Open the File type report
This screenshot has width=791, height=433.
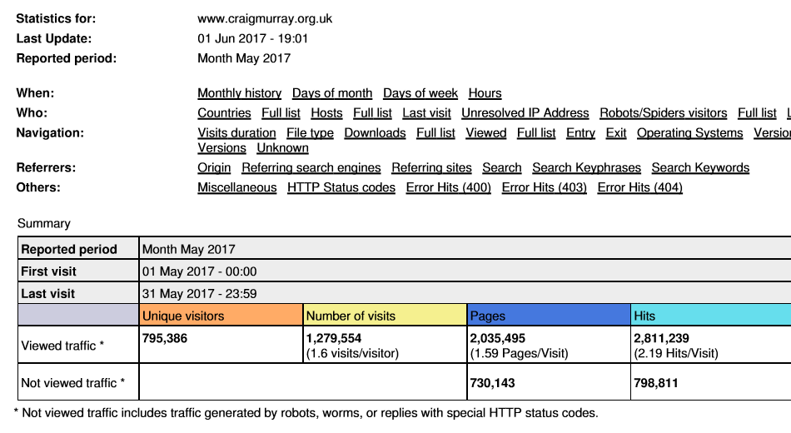tap(310, 133)
